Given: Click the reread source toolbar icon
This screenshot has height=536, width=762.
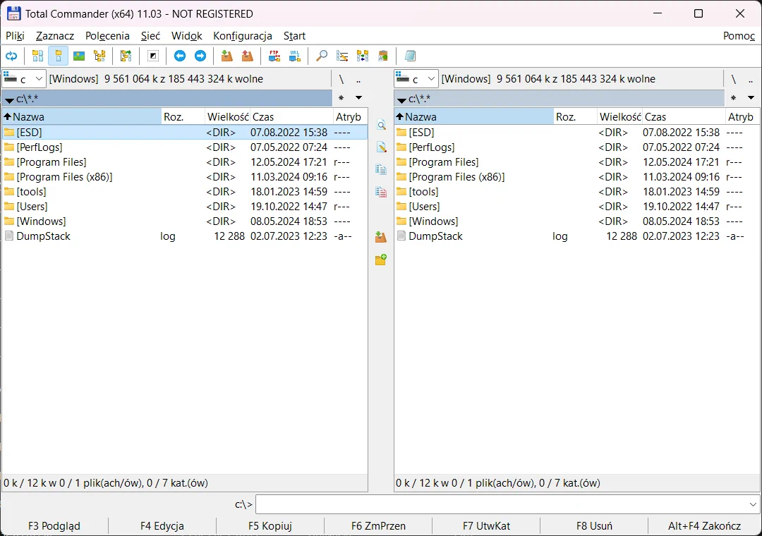Looking at the screenshot, I should (11, 56).
